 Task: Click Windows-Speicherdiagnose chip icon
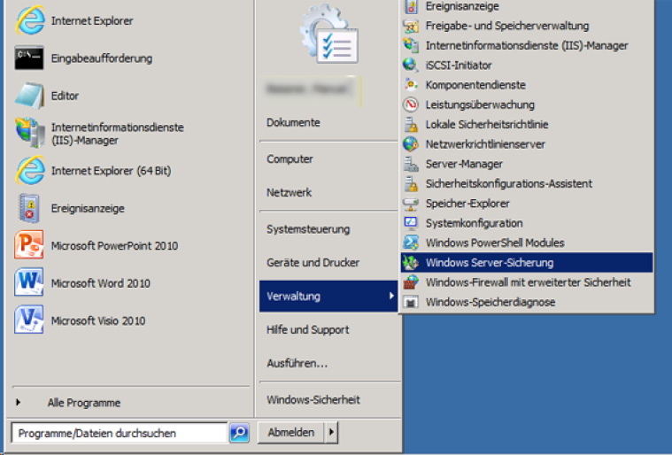pos(411,302)
